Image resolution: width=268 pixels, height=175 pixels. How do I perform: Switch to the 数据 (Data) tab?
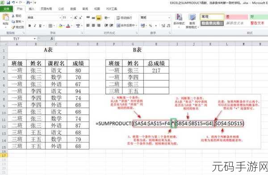coord(73,9)
